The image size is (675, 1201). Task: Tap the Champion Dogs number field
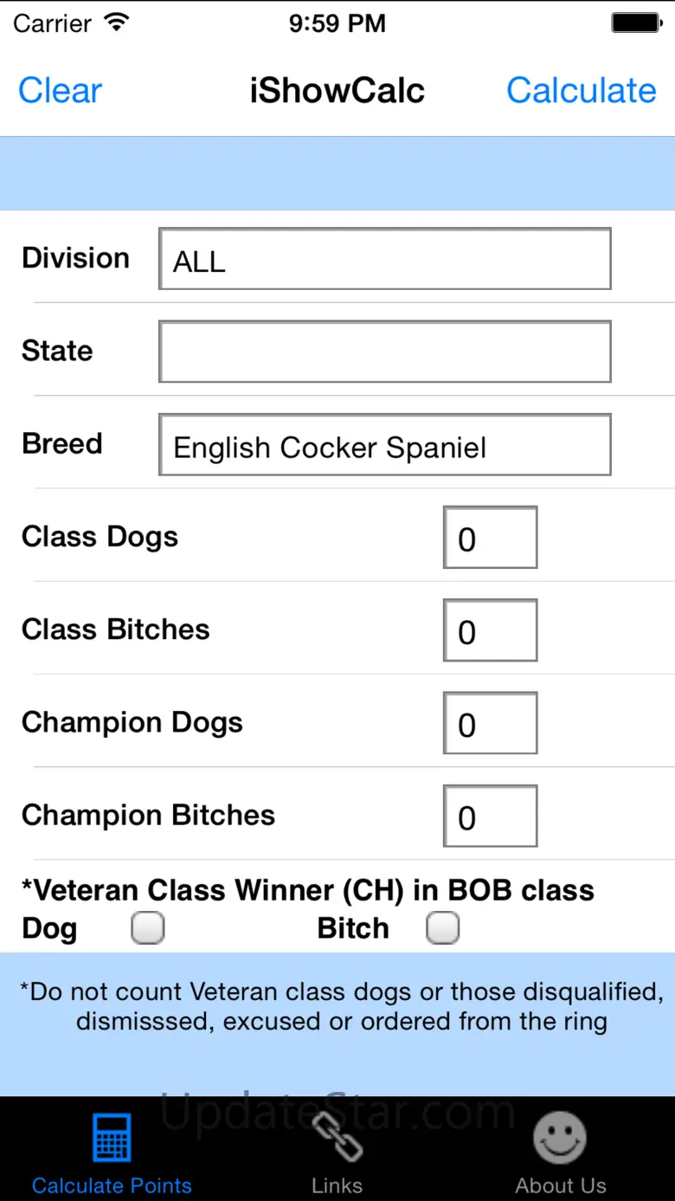pos(490,723)
